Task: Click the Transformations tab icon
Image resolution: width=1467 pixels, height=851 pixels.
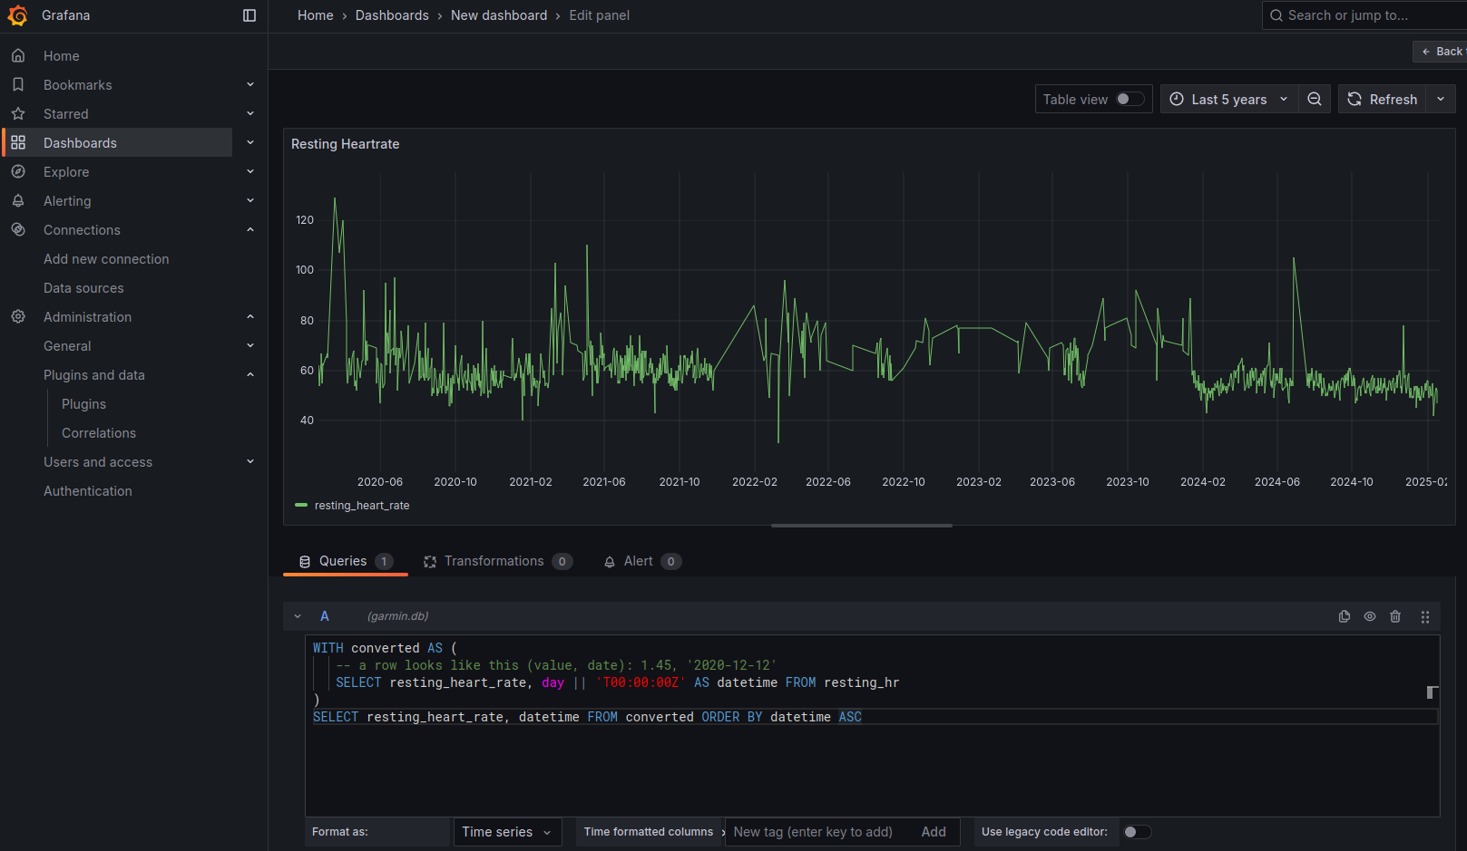Action: click(x=430, y=562)
